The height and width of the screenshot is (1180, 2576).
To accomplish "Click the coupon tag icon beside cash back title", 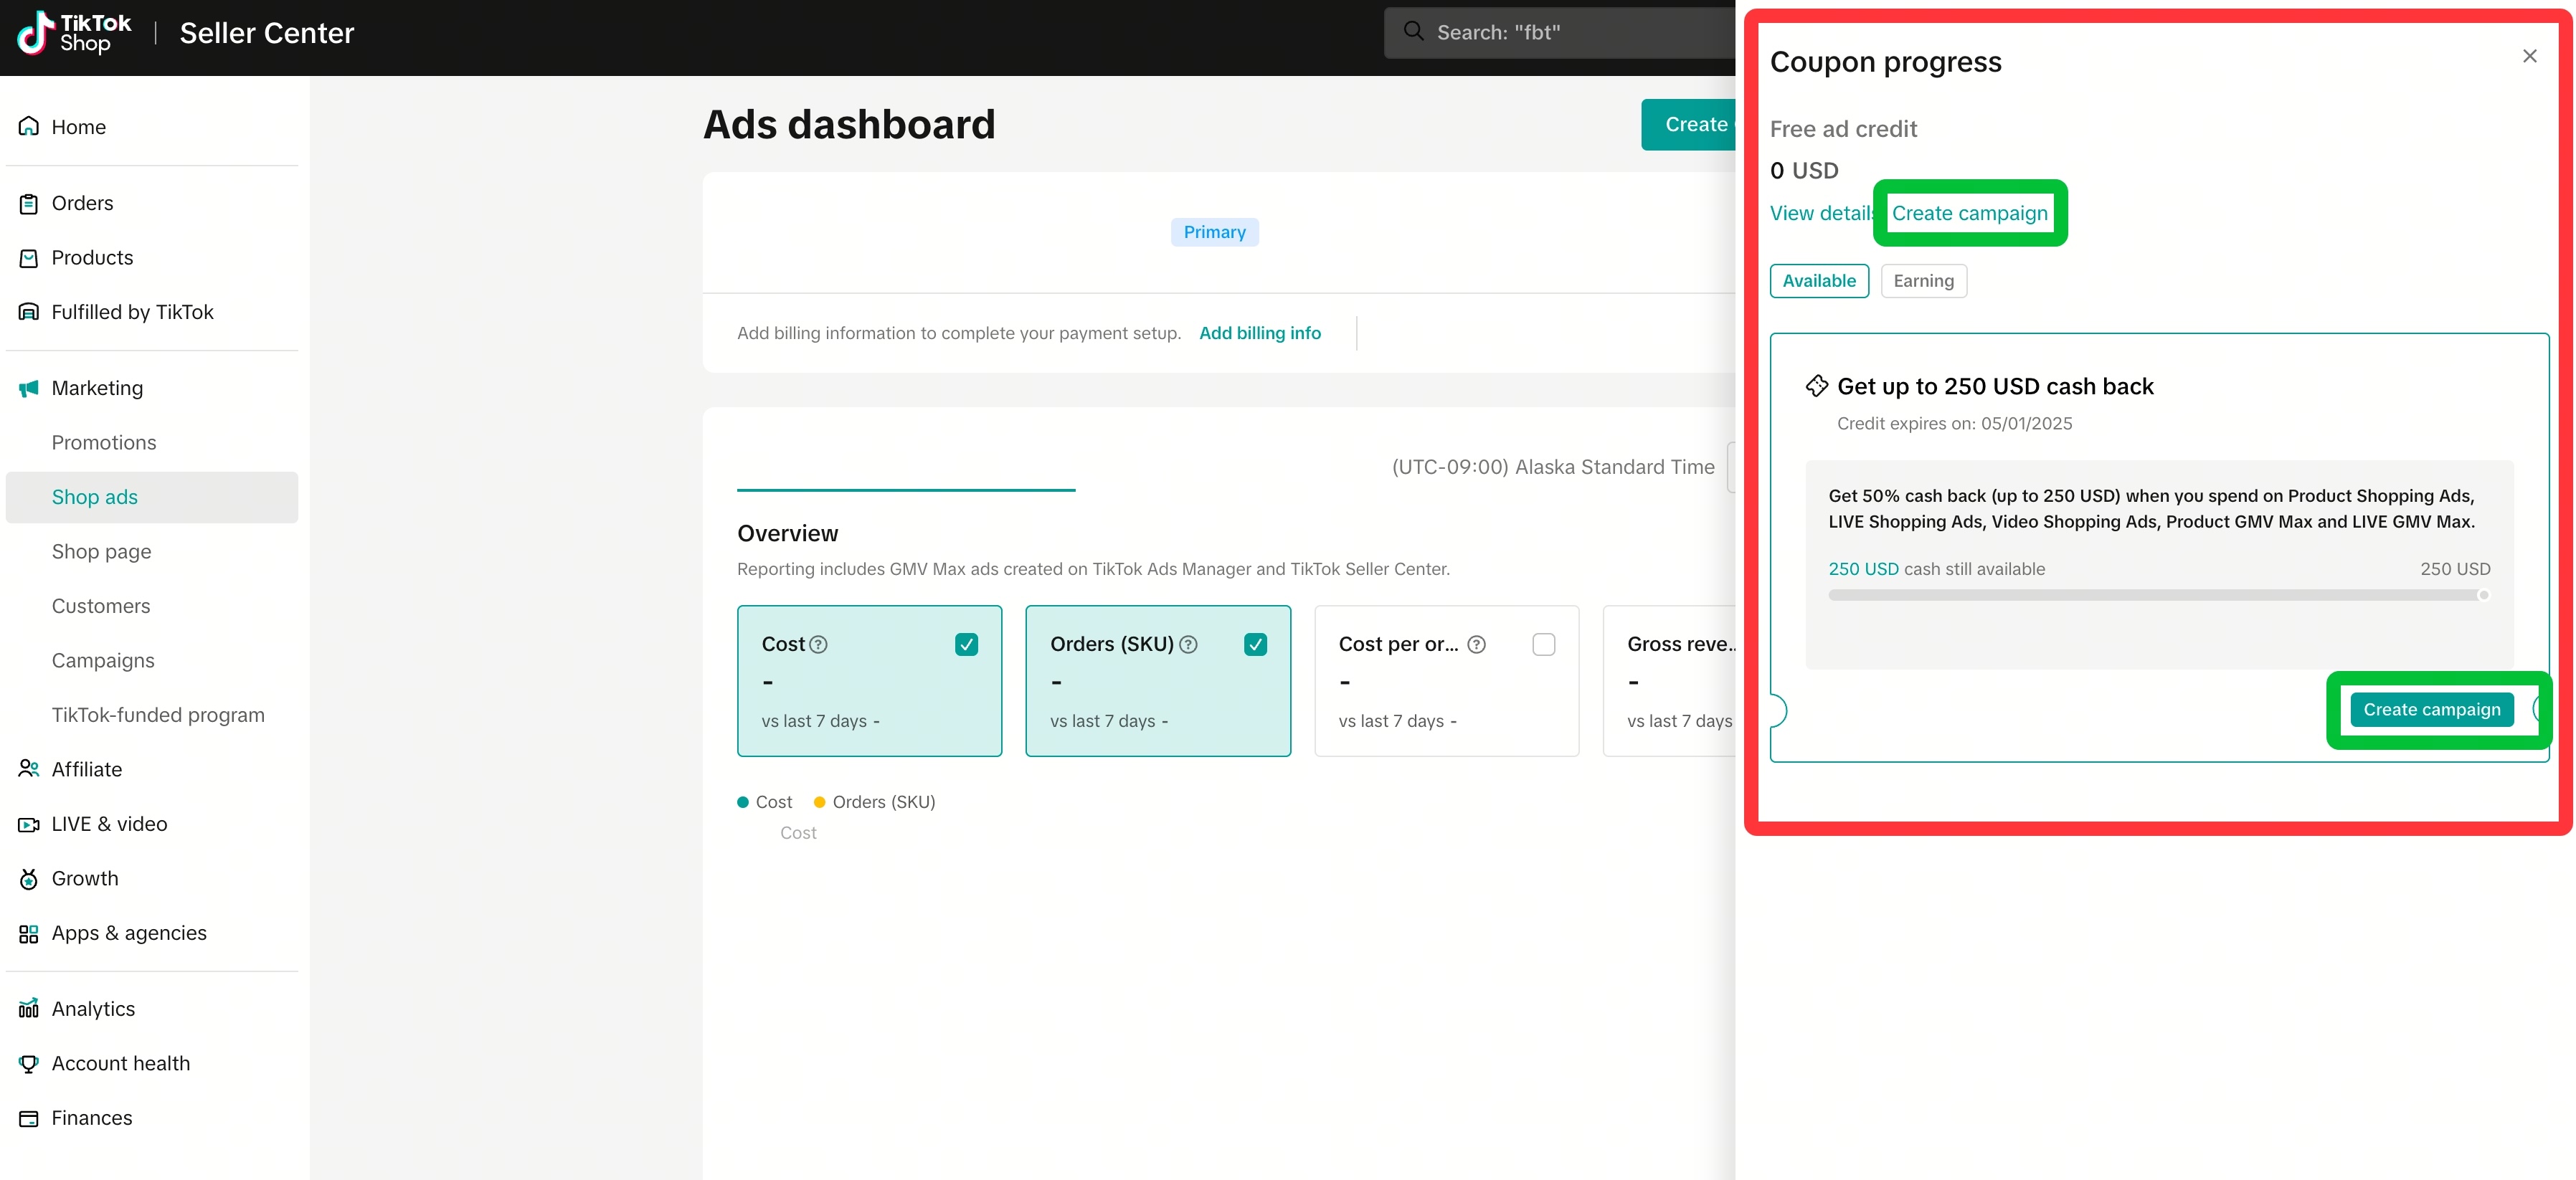I will (x=1816, y=386).
